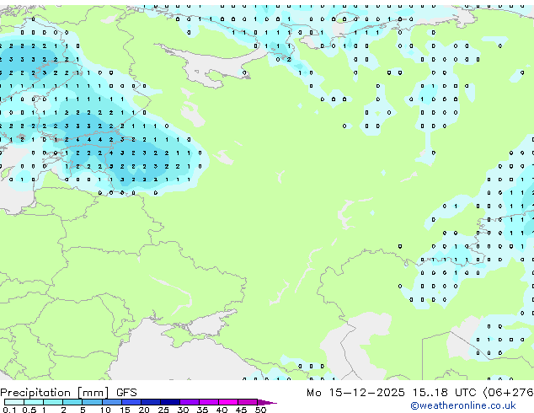This screenshot has width=534, height=413.
Task: Click the 0.1–0.5 mm palest legend swatch
Action: point(14,402)
